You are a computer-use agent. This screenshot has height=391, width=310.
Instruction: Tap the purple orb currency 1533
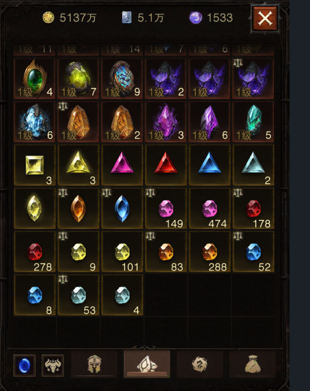pyautogui.click(x=211, y=18)
